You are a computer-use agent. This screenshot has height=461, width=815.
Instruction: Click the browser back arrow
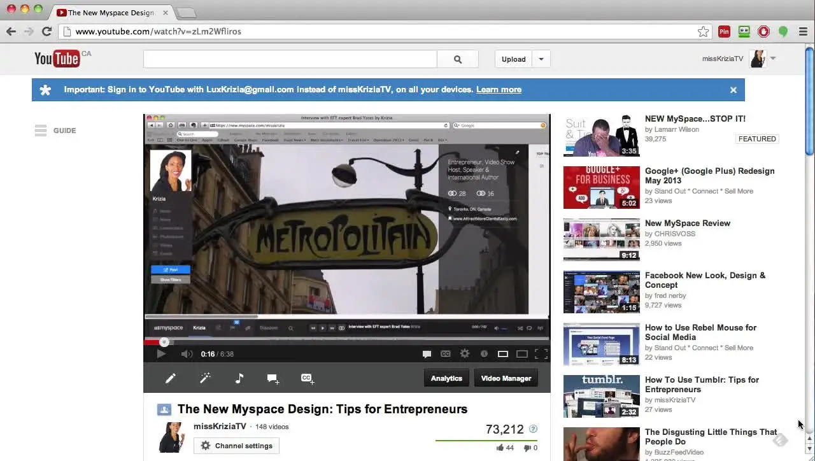(11, 31)
